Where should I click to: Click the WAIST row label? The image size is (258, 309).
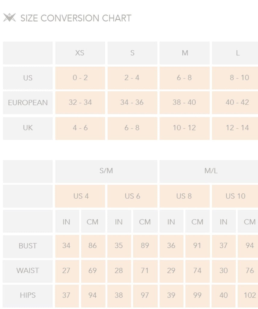tap(28, 271)
